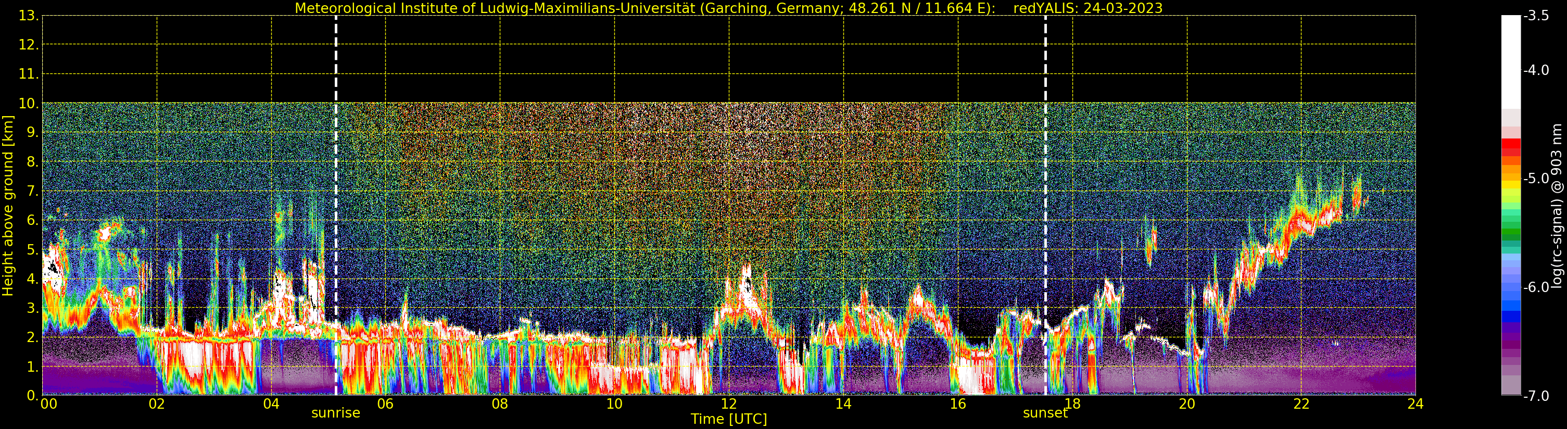Click the '7.' tick on the height axis
This screenshot has width=1567, height=429.
[x=33, y=191]
